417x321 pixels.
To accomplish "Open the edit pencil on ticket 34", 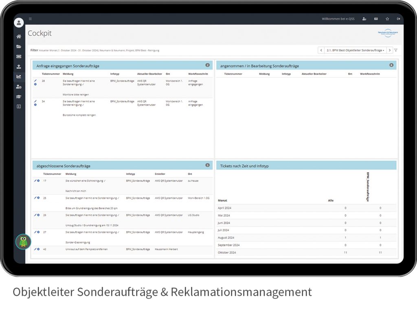I will (35, 101).
